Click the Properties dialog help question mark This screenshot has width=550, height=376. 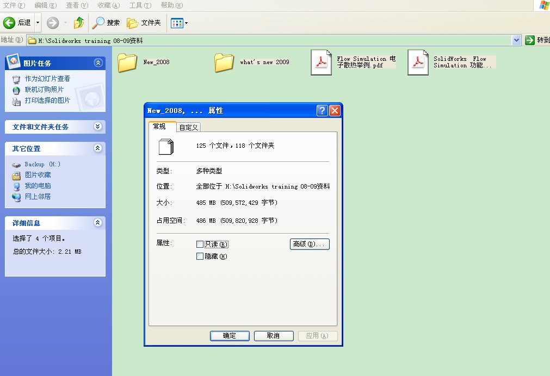[x=322, y=111]
